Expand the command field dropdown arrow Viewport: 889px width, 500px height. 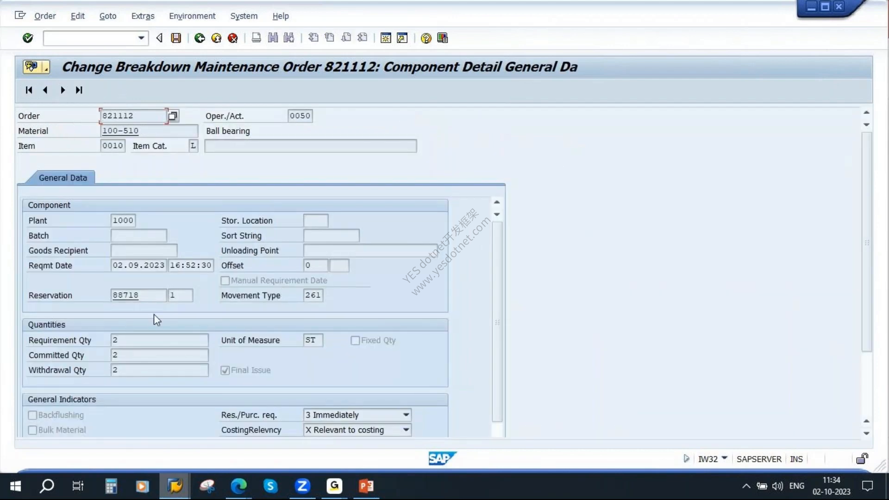coord(141,38)
